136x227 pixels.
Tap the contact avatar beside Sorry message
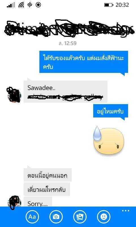point(14,202)
